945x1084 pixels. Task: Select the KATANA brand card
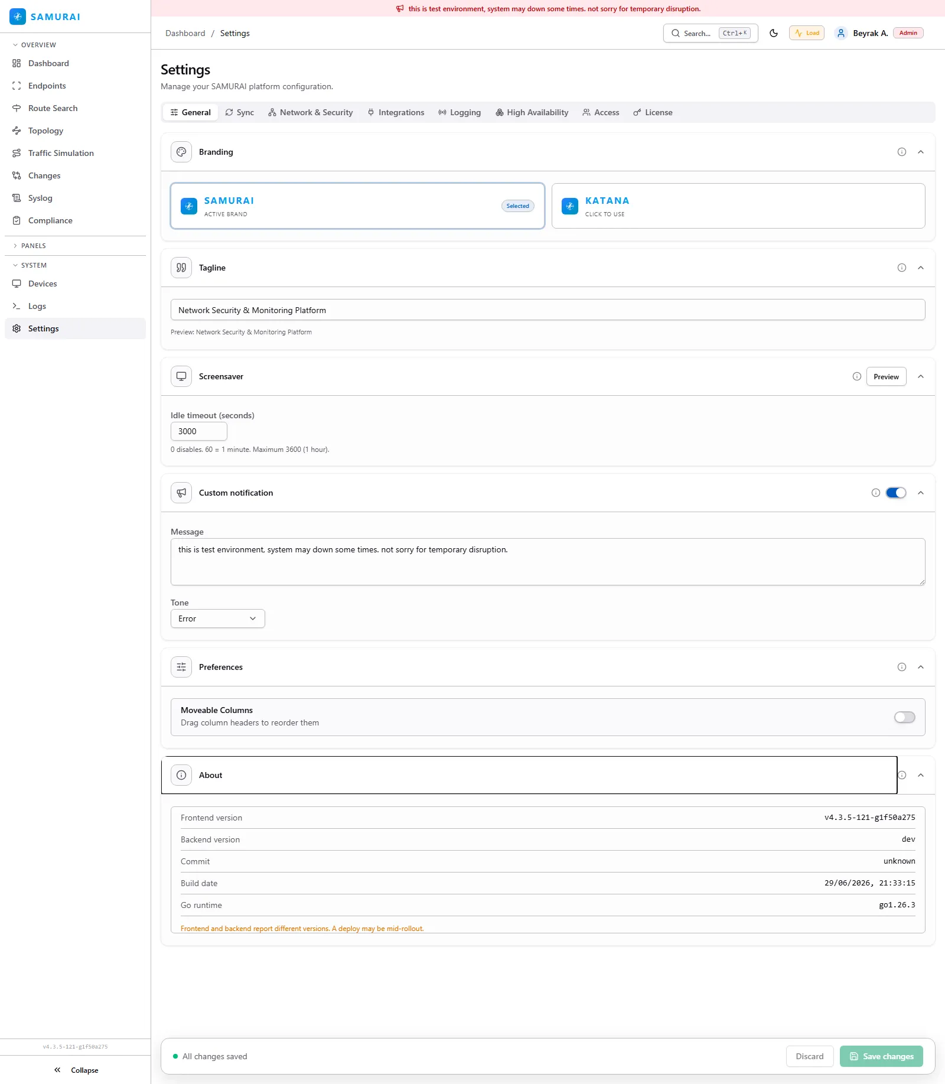click(738, 206)
